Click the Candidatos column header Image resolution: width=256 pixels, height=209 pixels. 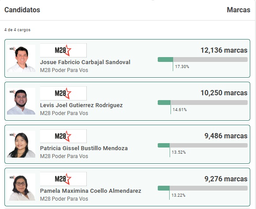22,10
